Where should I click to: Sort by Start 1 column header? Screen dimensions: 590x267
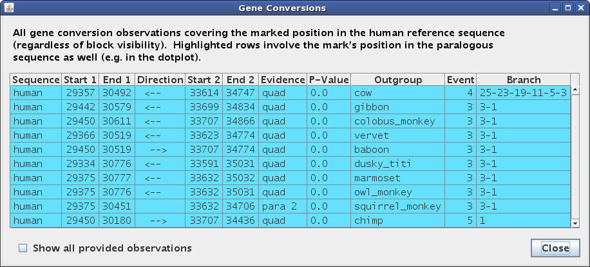tap(80, 80)
